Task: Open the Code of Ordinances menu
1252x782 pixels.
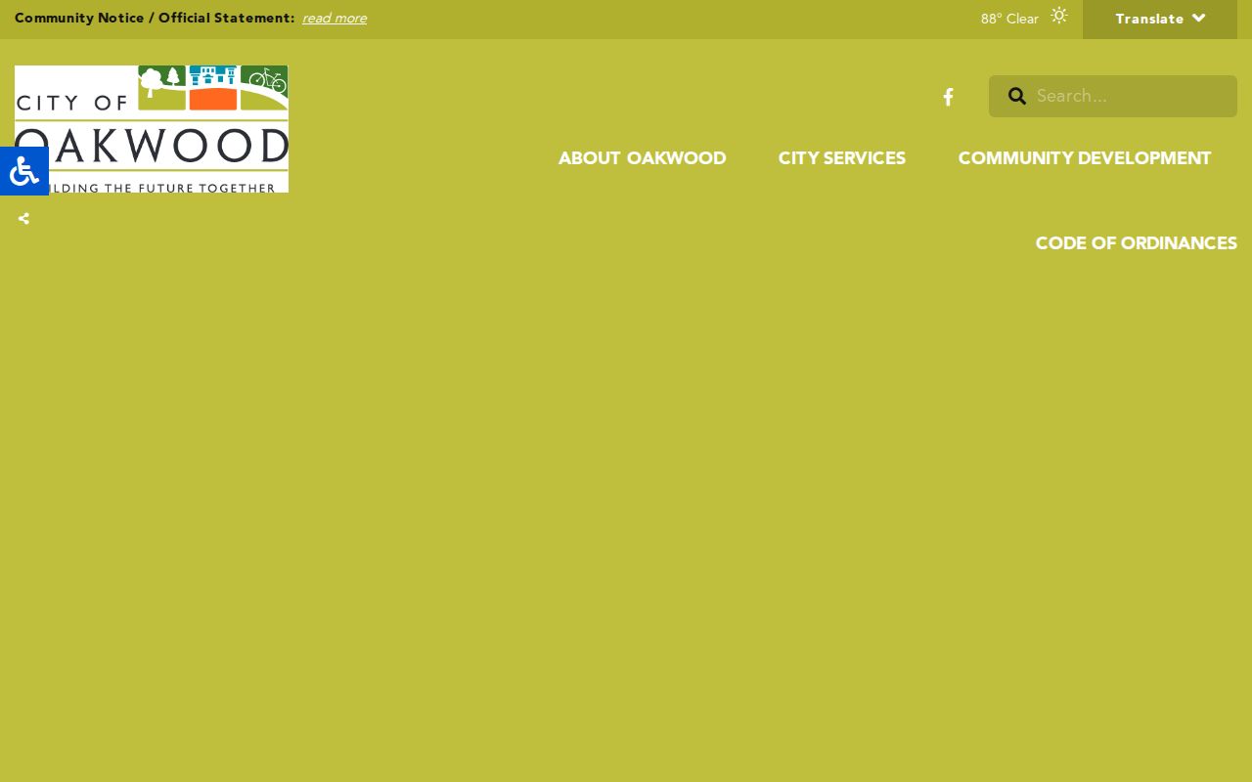Action: tap(1137, 243)
